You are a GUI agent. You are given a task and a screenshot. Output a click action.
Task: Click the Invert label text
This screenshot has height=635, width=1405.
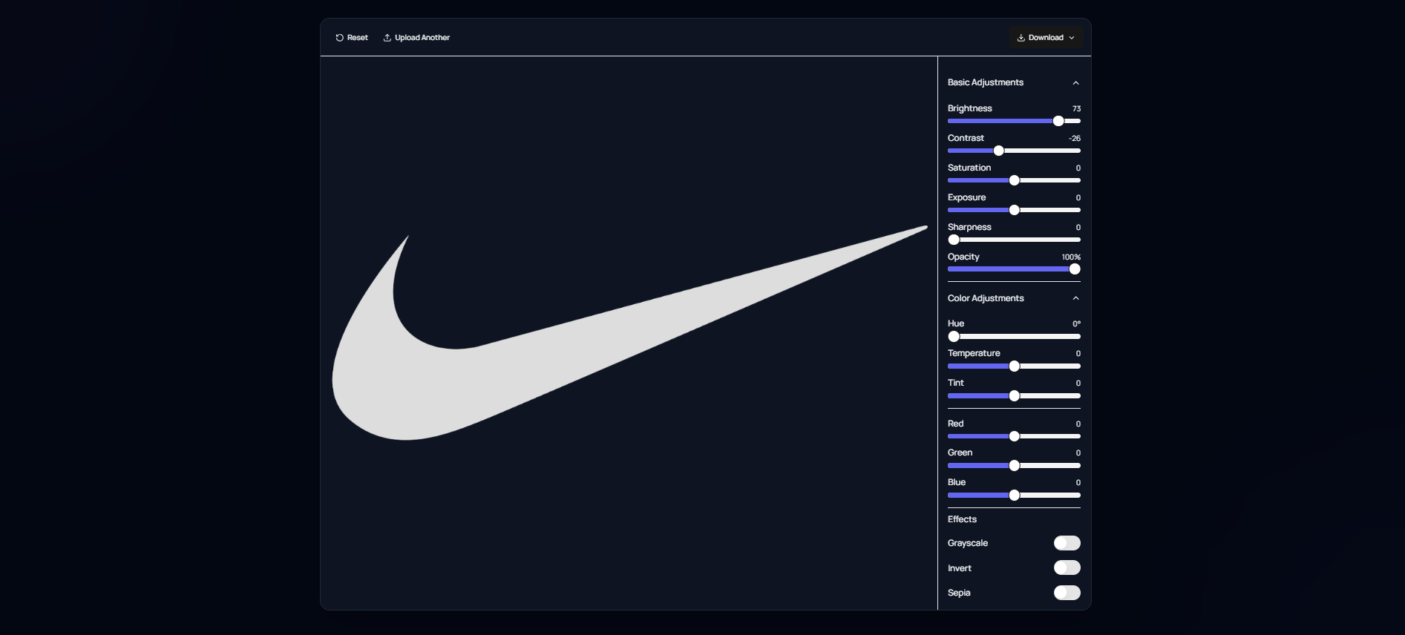tap(960, 568)
